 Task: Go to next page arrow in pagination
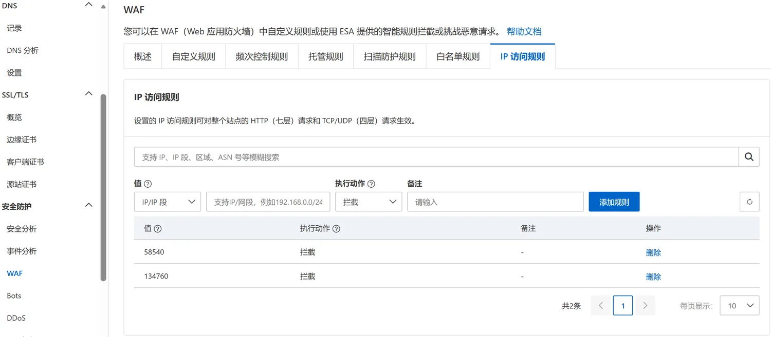645,306
